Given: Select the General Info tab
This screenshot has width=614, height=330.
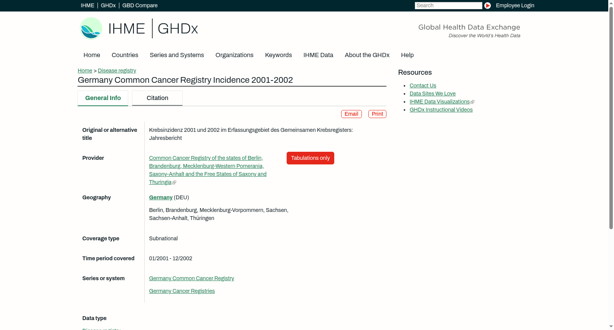Looking at the screenshot, I should click(103, 98).
